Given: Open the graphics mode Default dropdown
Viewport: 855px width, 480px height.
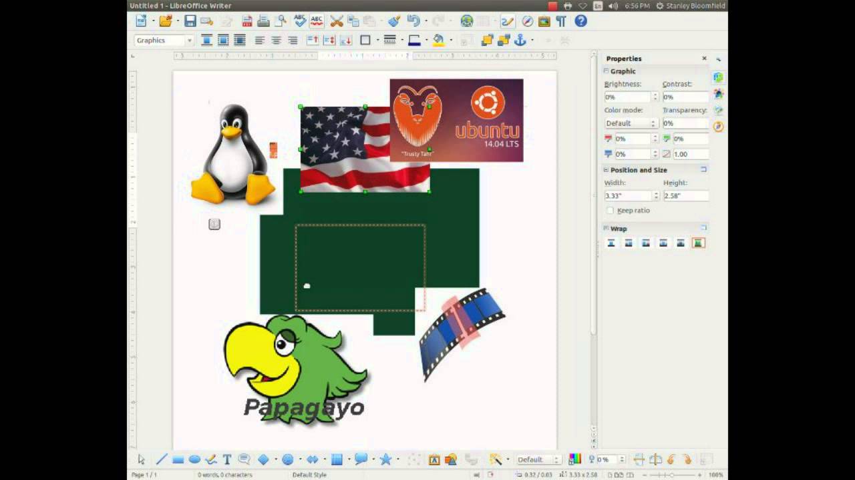Looking at the screenshot, I should 538,459.
